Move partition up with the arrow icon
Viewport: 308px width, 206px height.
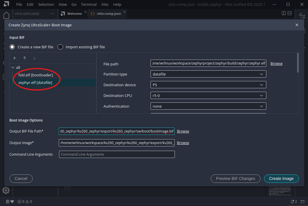coord(25,58)
